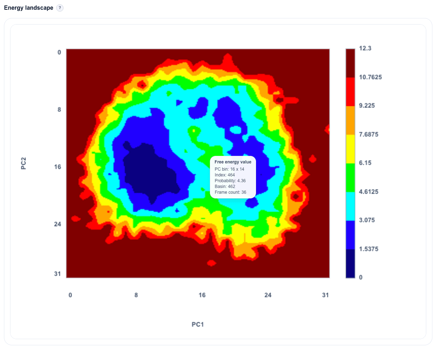Click the PC1 axis tick label 31
Viewport: 436px width, 346px height.
click(x=326, y=295)
